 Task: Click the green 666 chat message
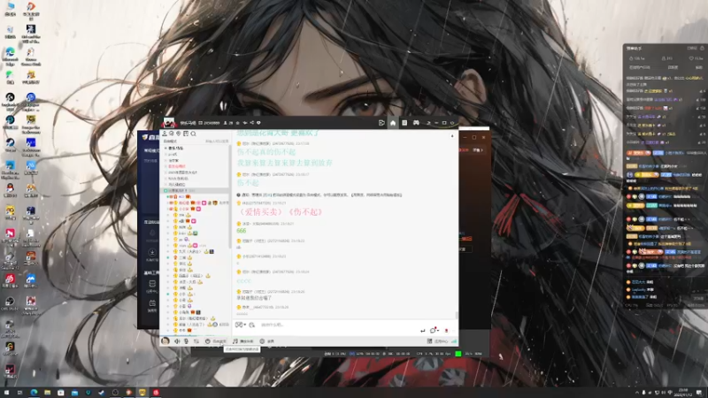242,231
